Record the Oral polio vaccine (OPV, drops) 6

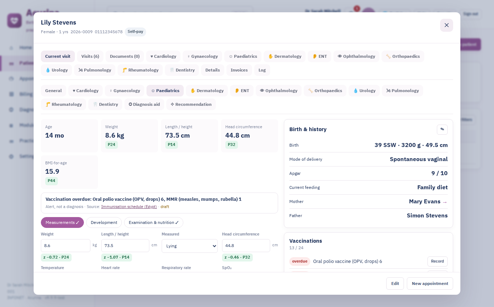pos(438,261)
